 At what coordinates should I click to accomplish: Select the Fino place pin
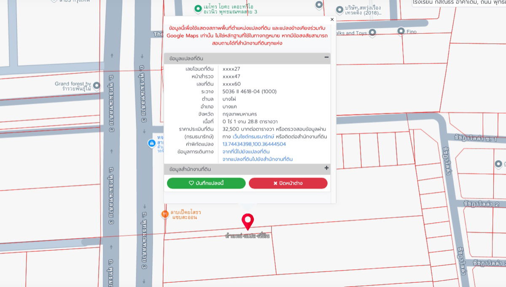point(401,31)
